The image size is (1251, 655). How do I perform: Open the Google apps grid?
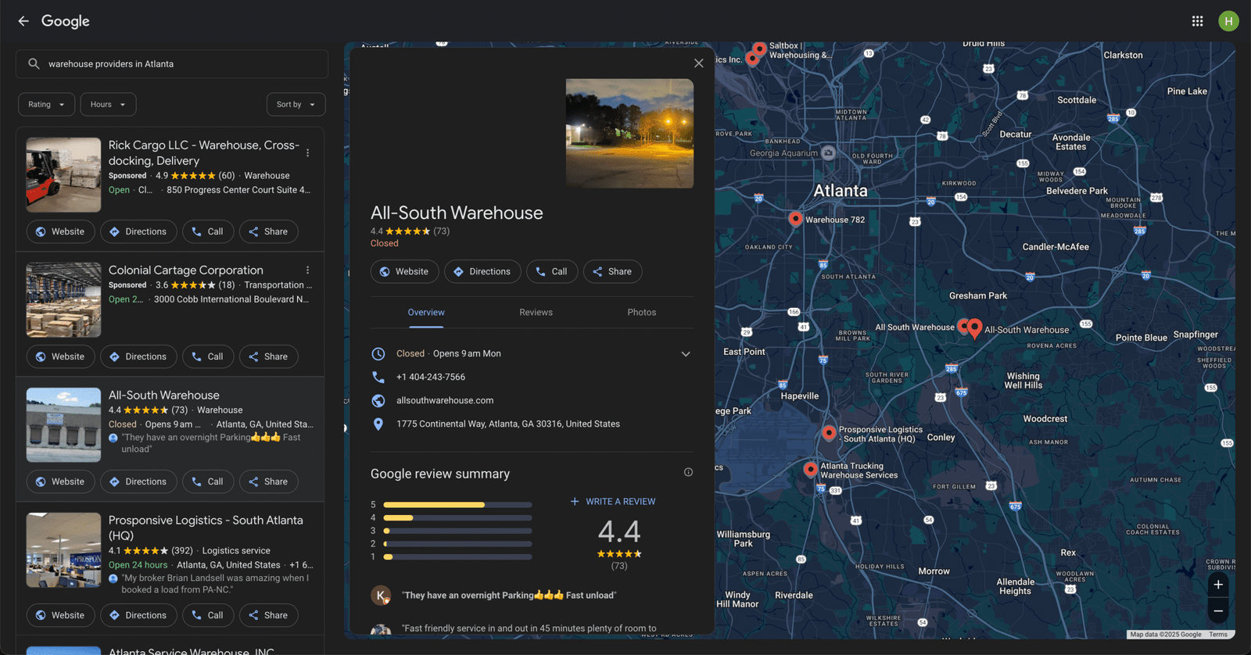1197,21
